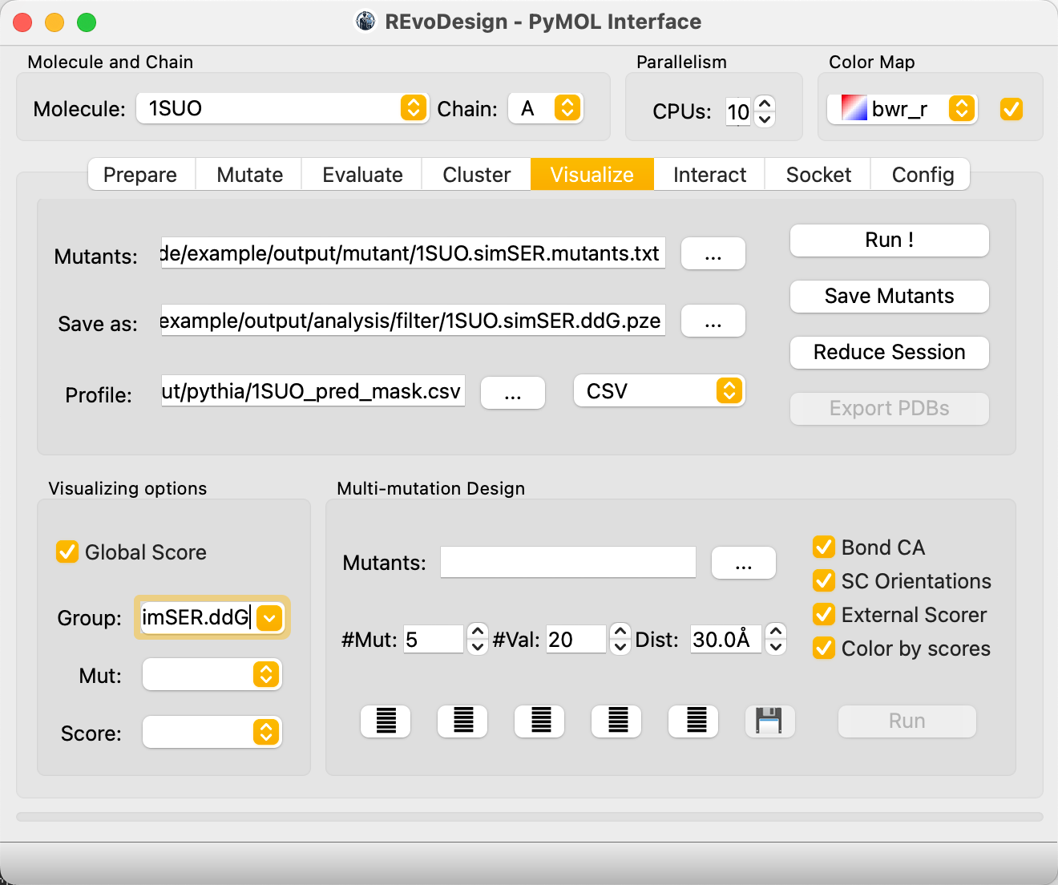This screenshot has height=885, width=1058.
Task: Browse Save as path with ... button
Action: (713, 321)
